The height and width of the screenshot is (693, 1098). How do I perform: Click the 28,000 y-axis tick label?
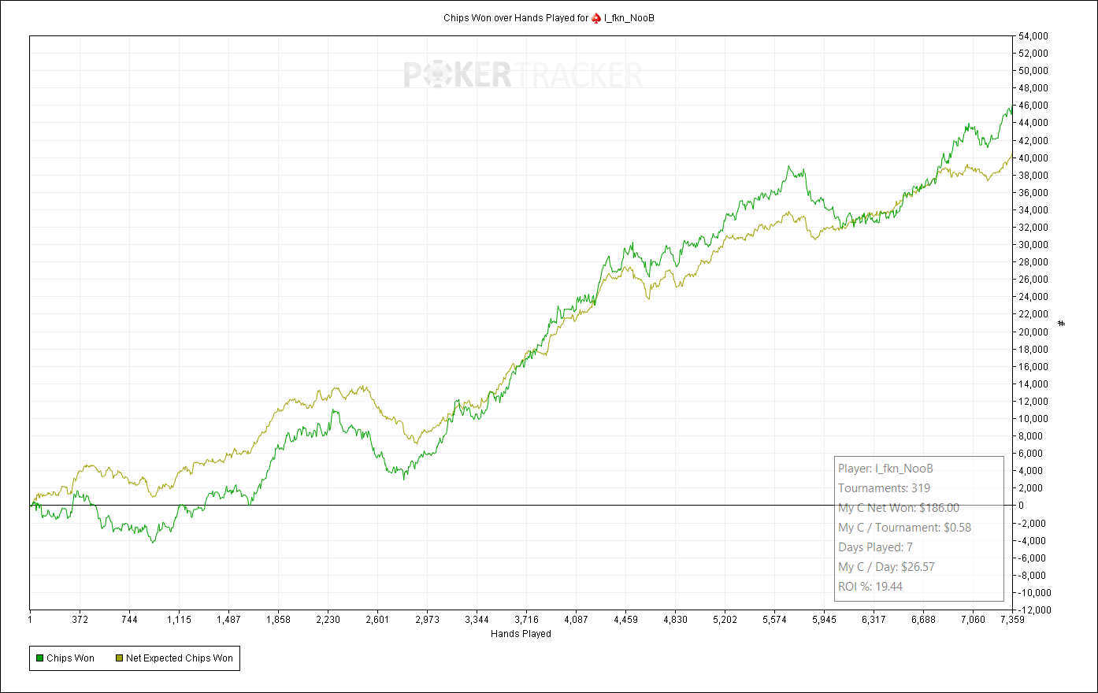tap(1033, 262)
